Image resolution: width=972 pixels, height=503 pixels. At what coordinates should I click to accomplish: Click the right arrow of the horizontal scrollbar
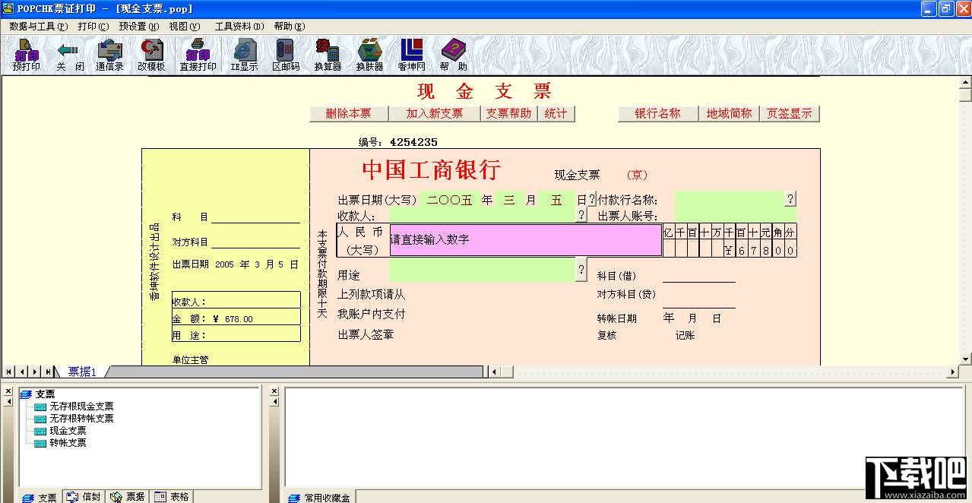951,372
